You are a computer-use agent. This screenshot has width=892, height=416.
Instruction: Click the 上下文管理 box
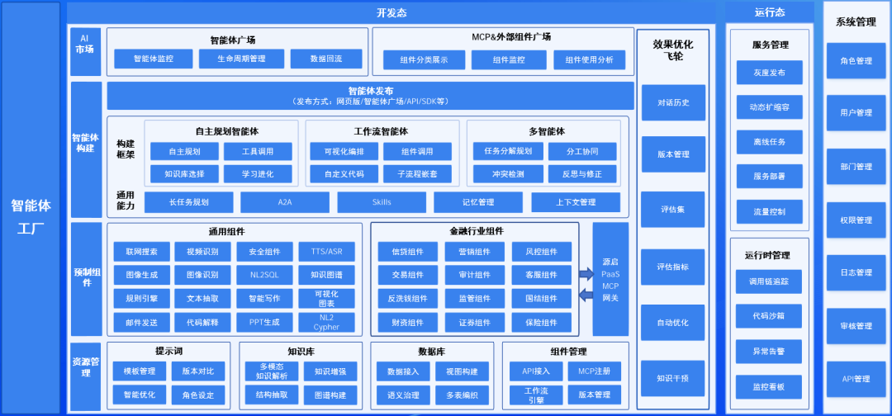click(576, 202)
